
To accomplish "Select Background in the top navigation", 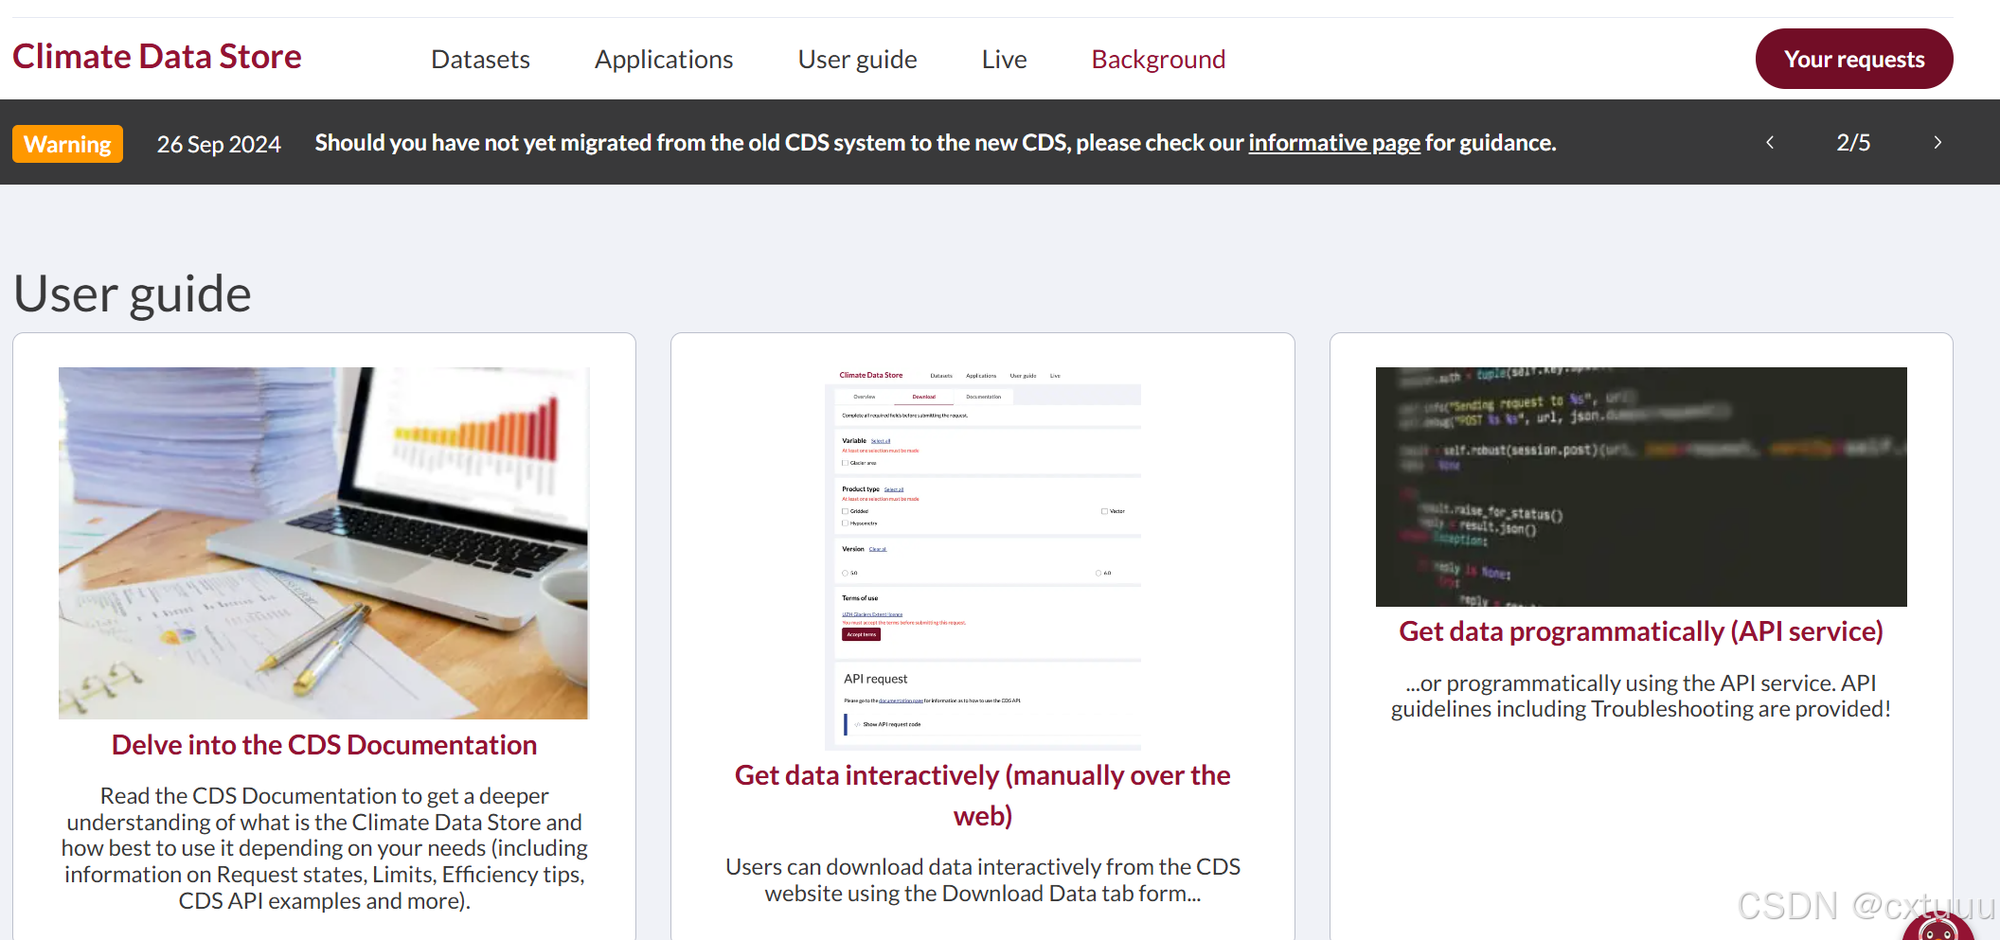I will (1158, 60).
